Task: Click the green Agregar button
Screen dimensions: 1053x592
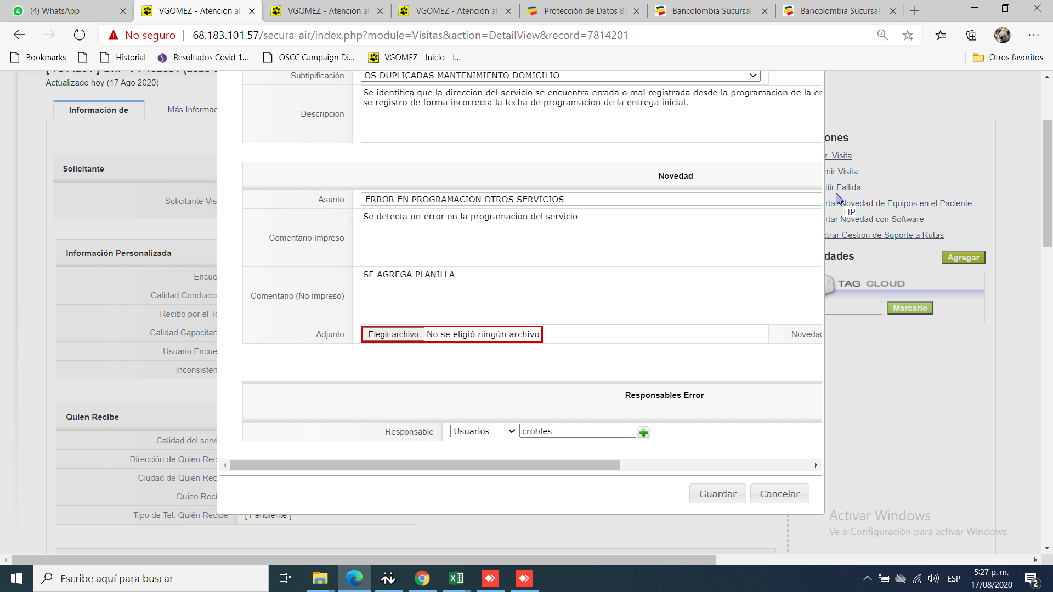Action: 963,258
